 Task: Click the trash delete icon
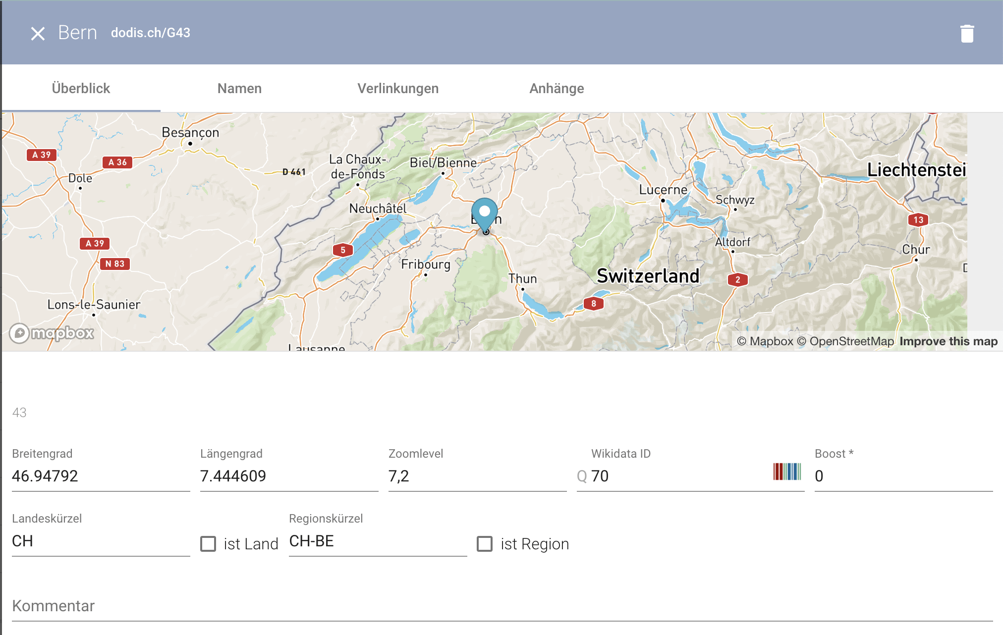[x=967, y=34]
